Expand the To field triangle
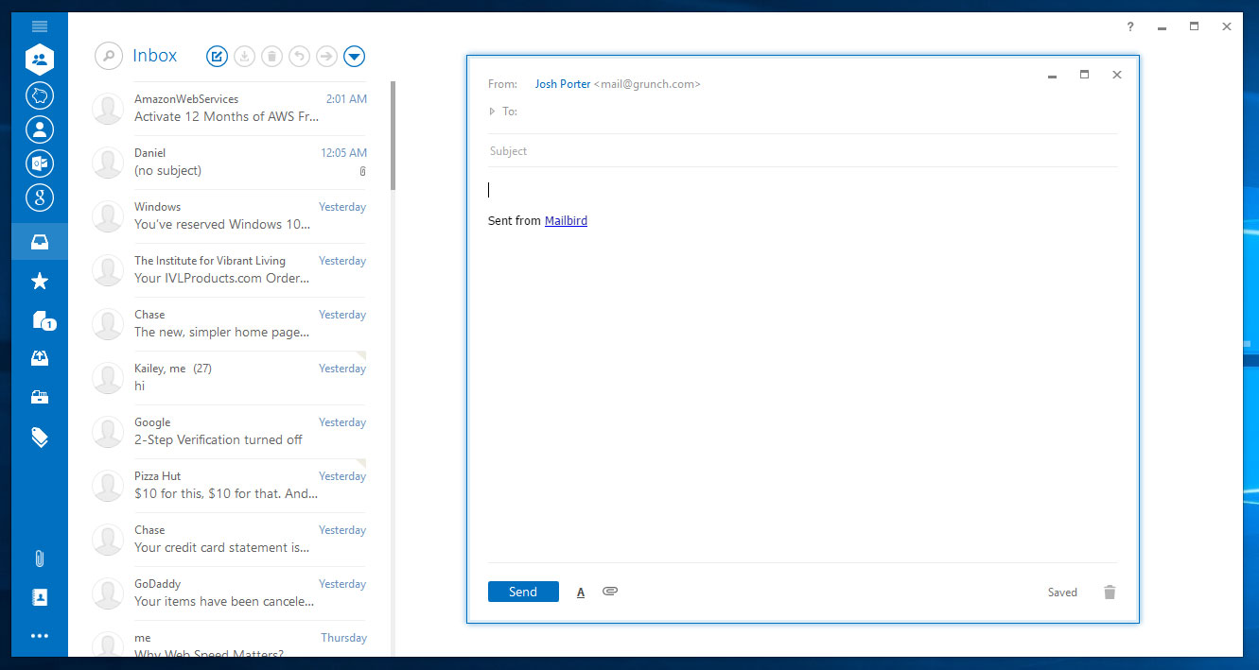The height and width of the screenshot is (670, 1259). point(492,112)
